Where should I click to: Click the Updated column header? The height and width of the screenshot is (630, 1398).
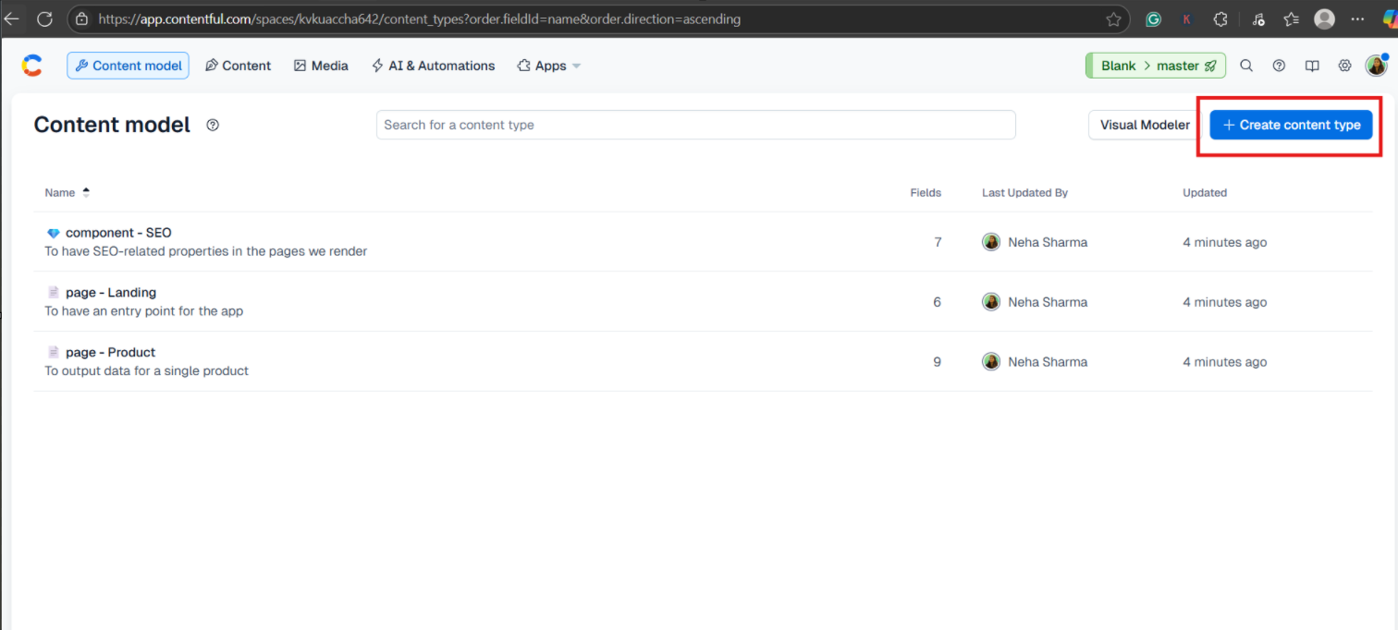point(1205,192)
